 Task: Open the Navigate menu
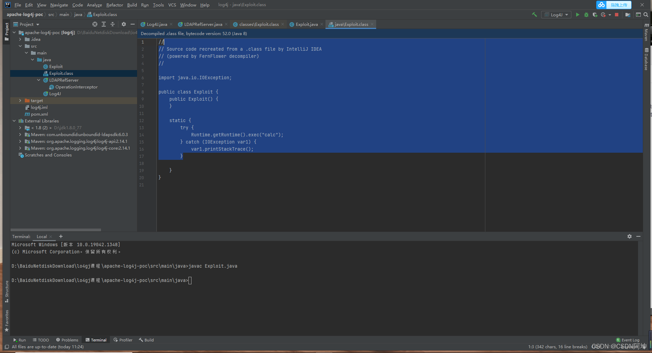coord(59,5)
